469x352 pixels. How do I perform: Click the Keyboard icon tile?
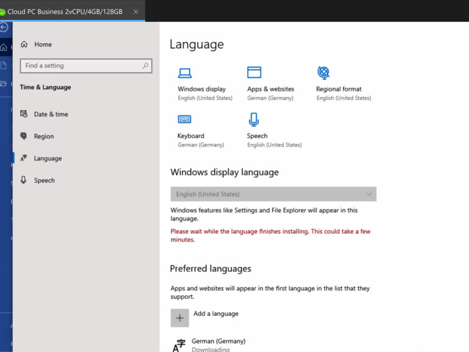pyautogui.click(x=185, y=119)
